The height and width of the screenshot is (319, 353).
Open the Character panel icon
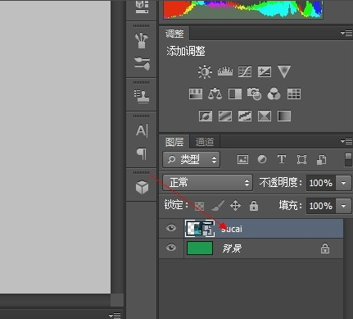point(142,130)
